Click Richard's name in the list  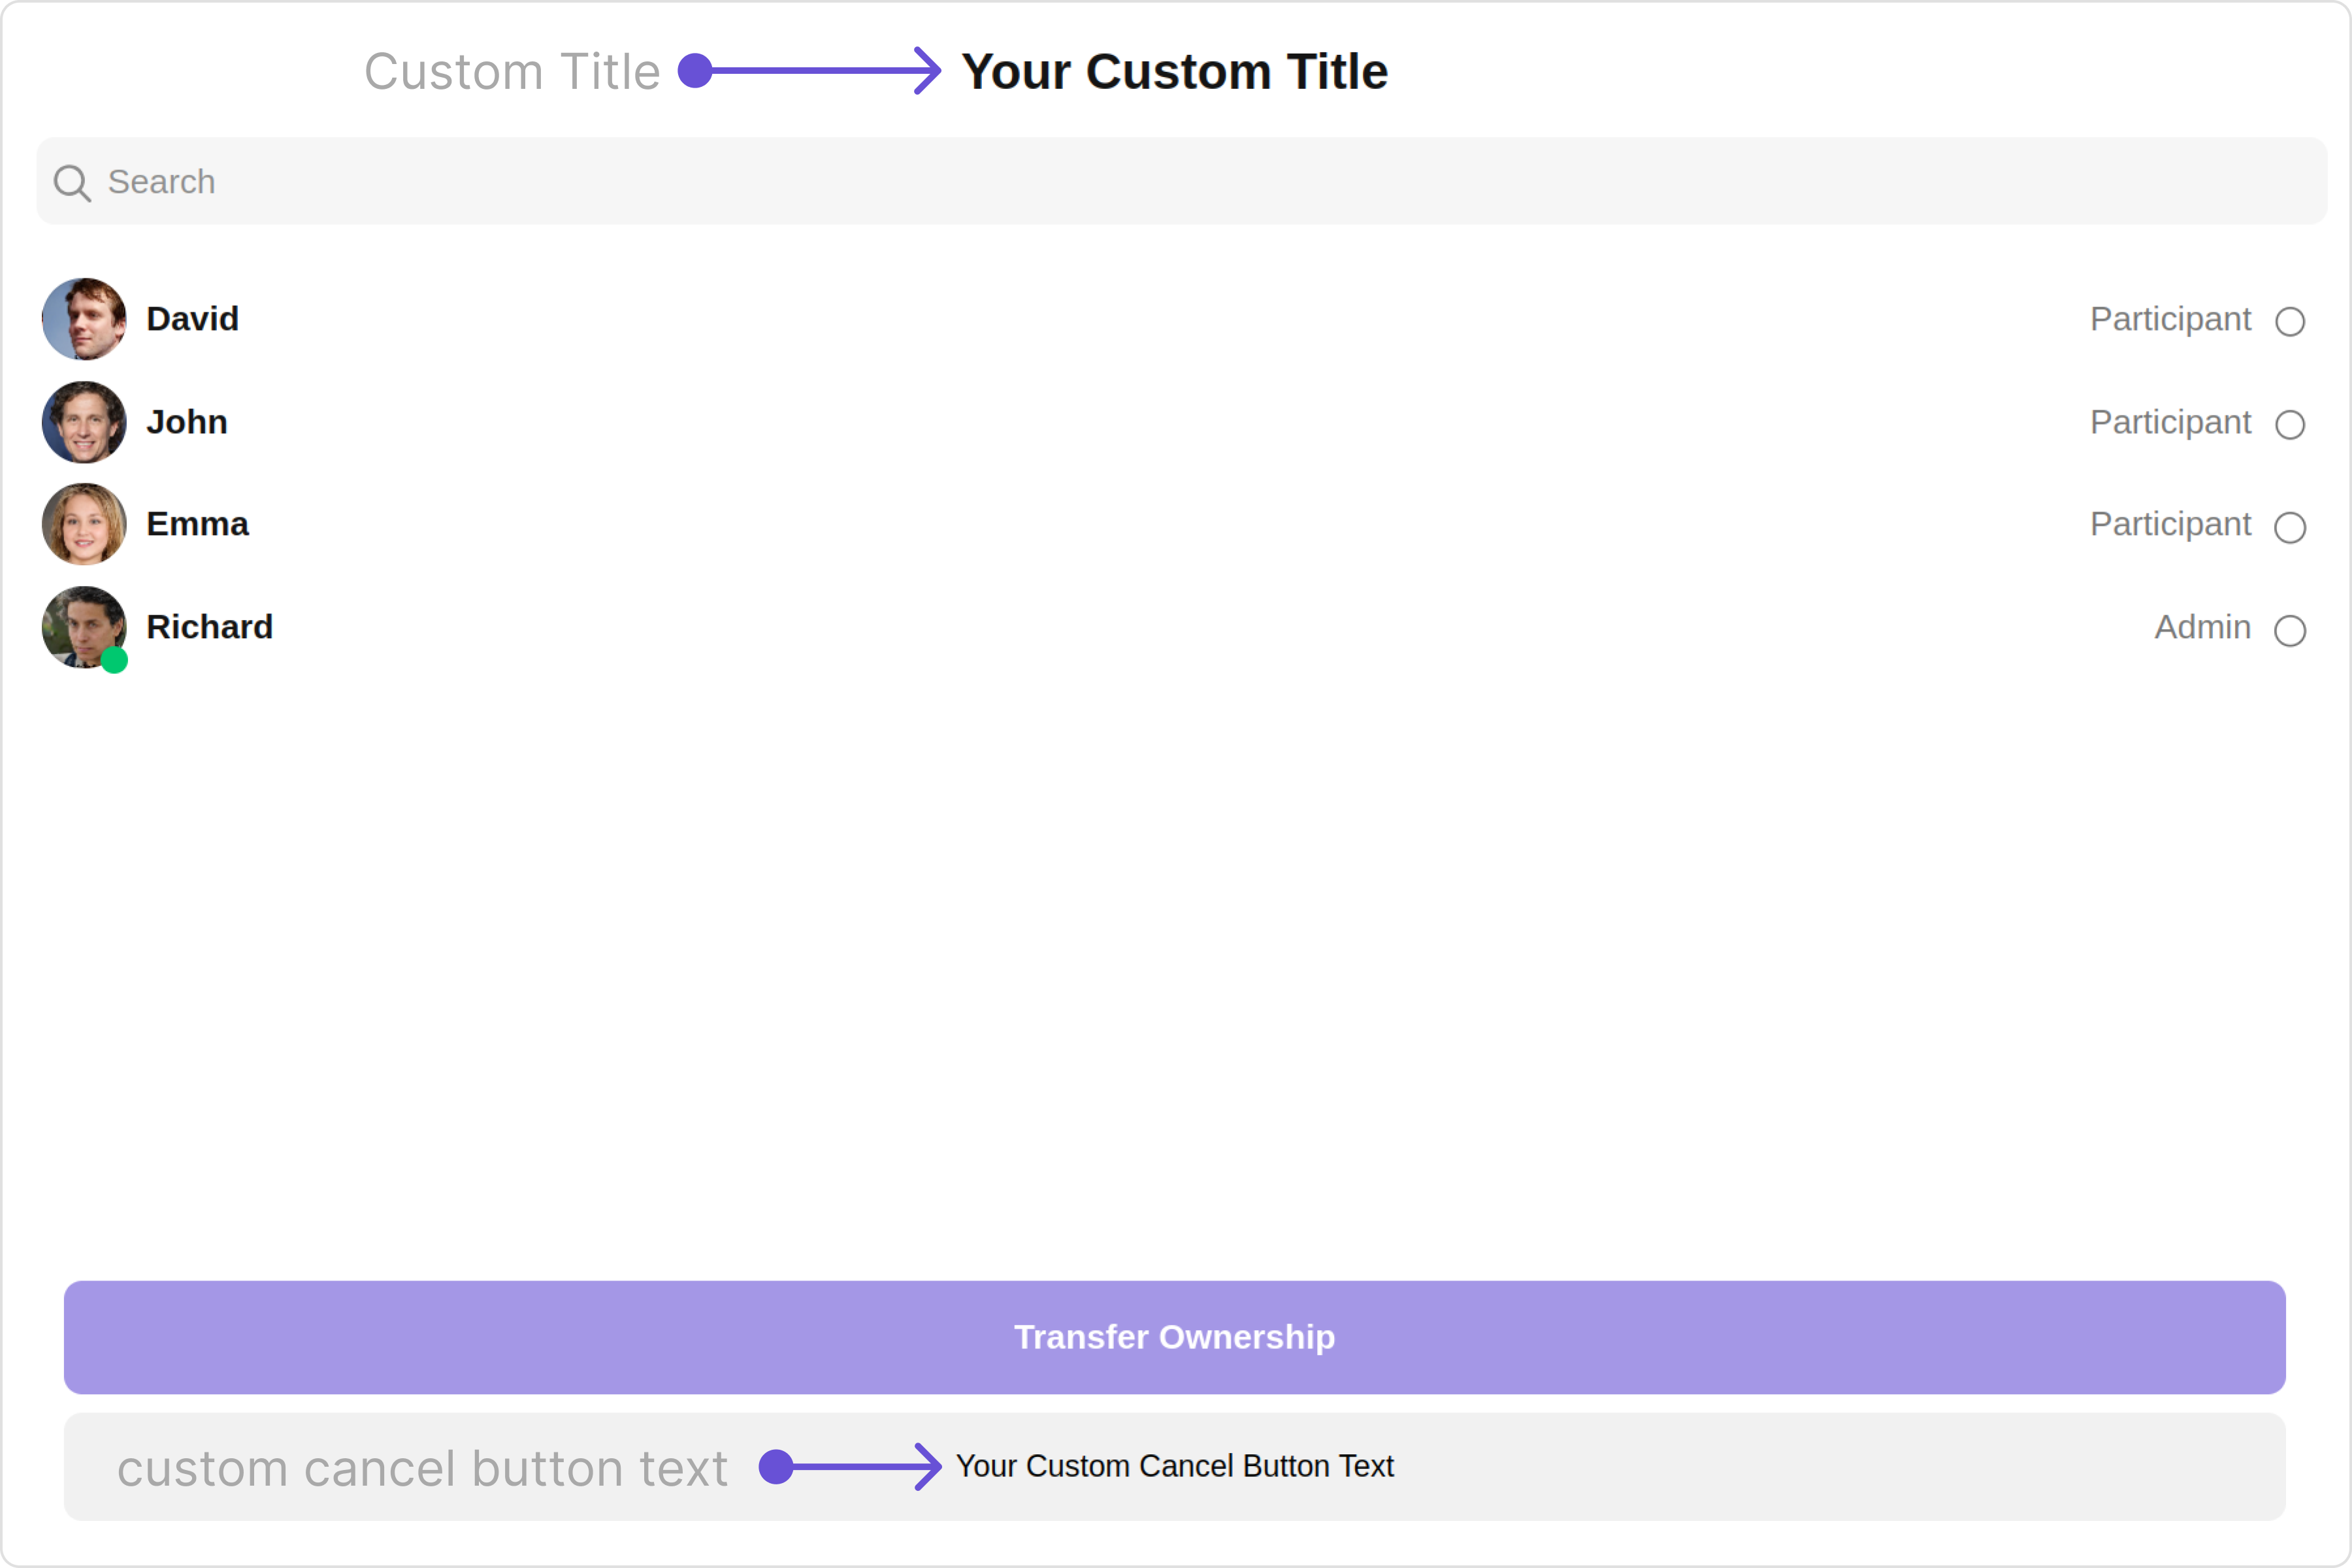pos(209,627)
